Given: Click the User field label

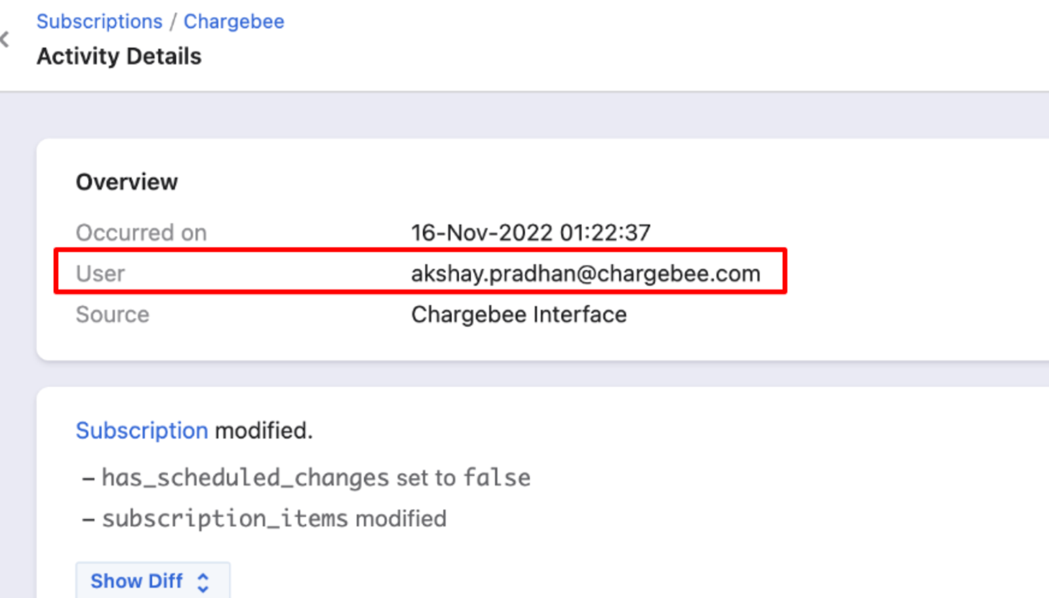Looking at the screenshot, I should click(x=100, y=273).
